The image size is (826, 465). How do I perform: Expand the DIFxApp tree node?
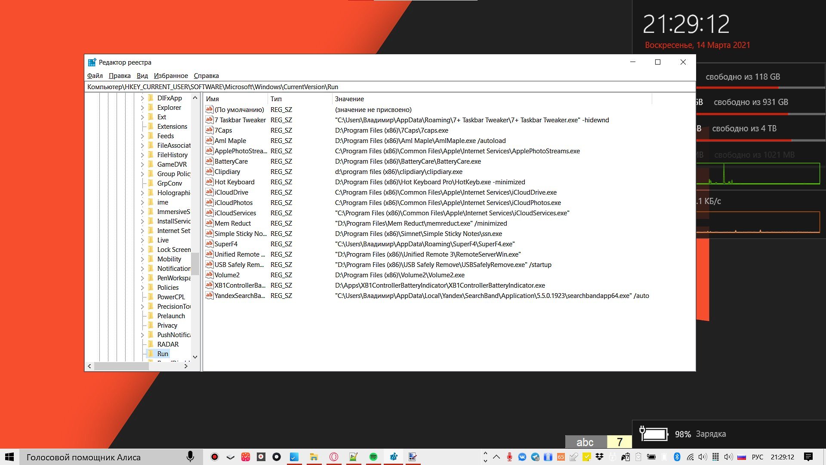[x=142, y=98]
